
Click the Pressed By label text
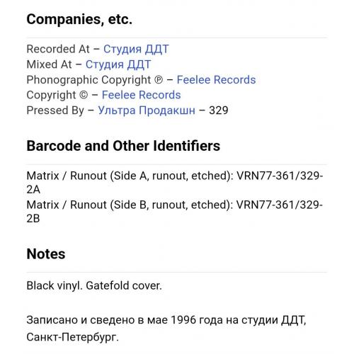pyautogui.click(x=55, y=110)
